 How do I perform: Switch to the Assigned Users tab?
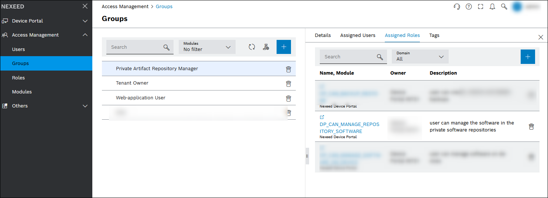point(357,35)
